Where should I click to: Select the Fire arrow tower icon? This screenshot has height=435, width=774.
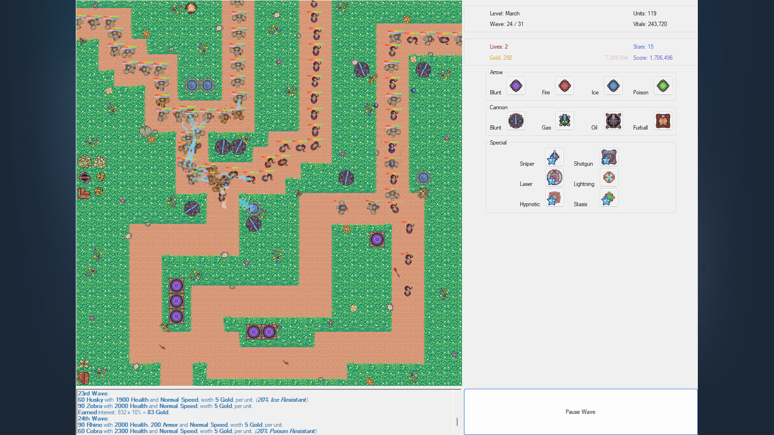[564, 86]
